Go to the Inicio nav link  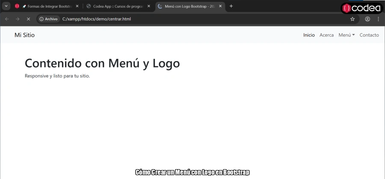click(309, 35)
